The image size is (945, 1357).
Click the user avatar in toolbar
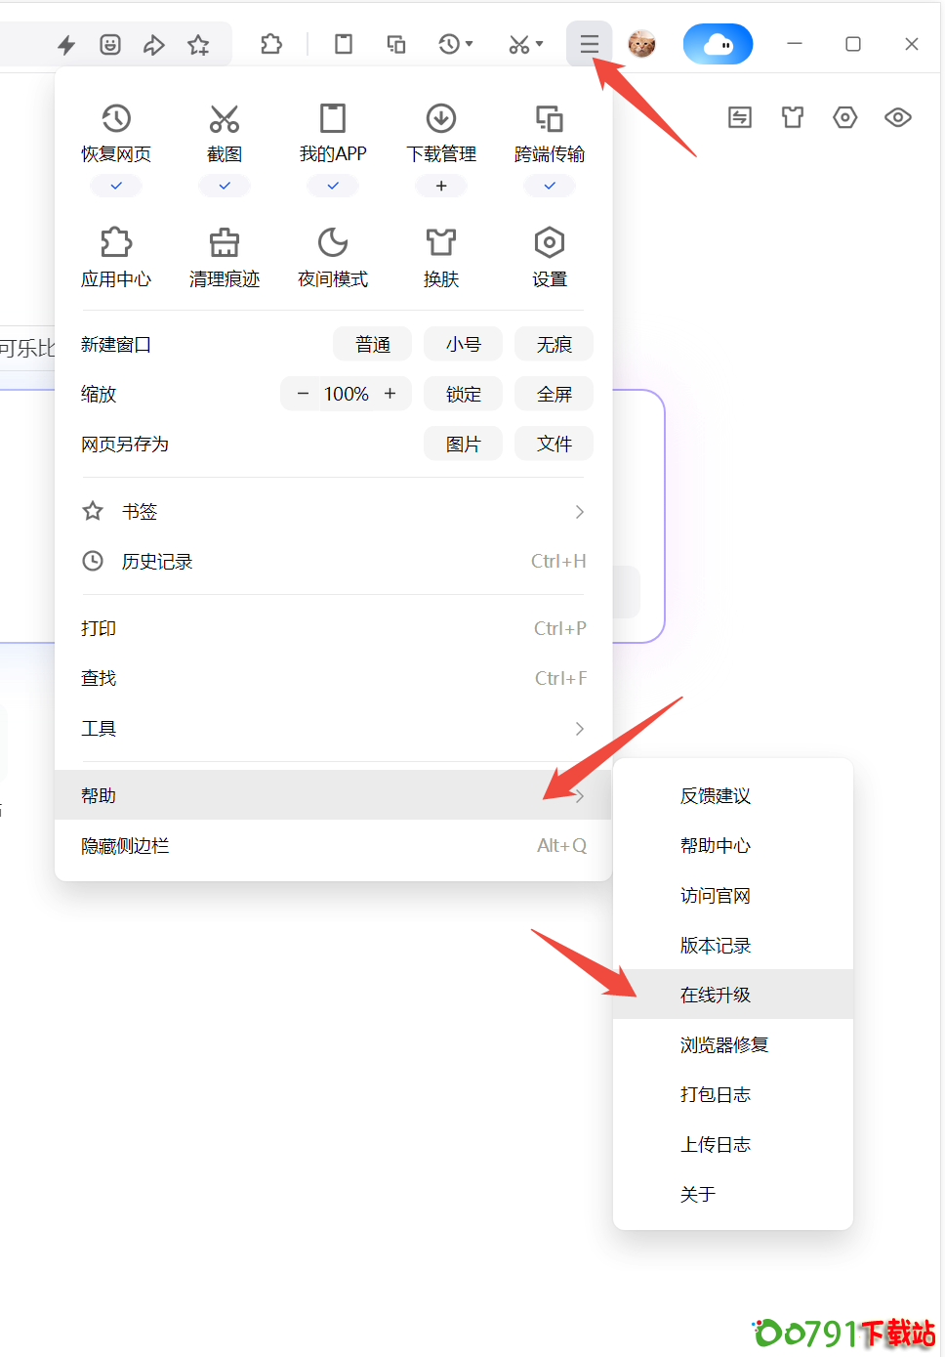641,44
